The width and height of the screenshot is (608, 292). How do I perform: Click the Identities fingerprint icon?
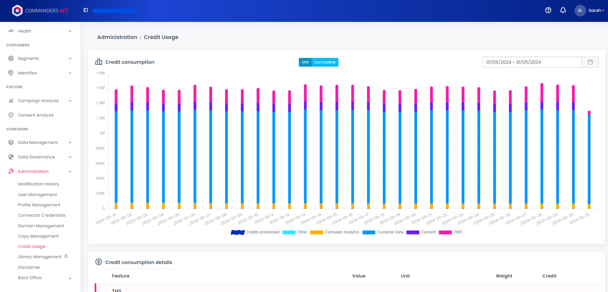tap(11, 73)
